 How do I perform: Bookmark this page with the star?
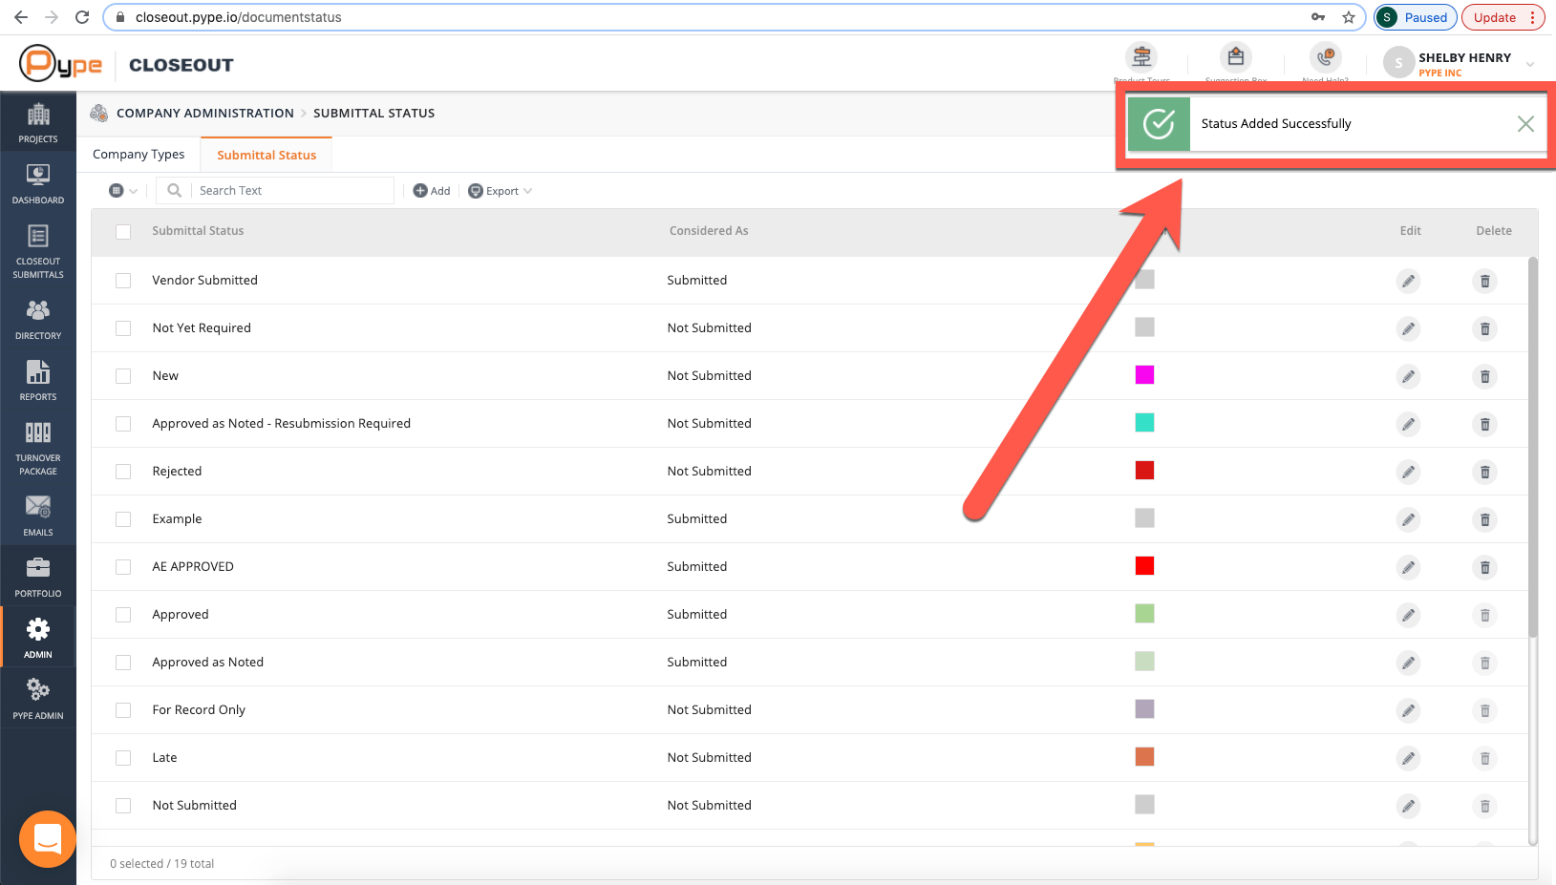point(1349,17)
